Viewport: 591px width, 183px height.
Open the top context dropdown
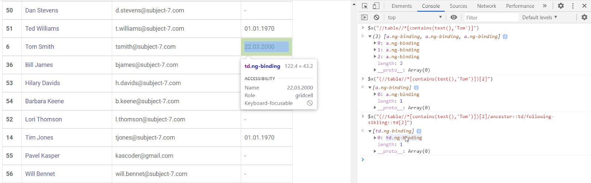pos(414,17)
